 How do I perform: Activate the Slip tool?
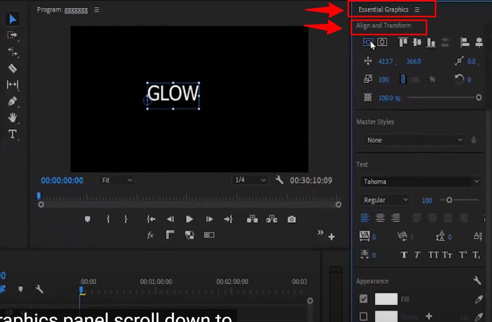click(12, 85)
